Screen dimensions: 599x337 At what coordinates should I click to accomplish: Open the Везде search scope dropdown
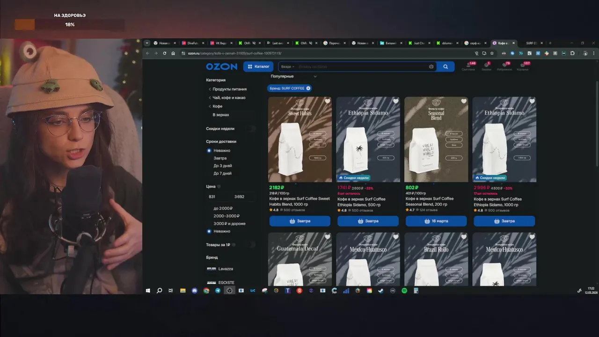pyautogui.click(x=287, y=66)
